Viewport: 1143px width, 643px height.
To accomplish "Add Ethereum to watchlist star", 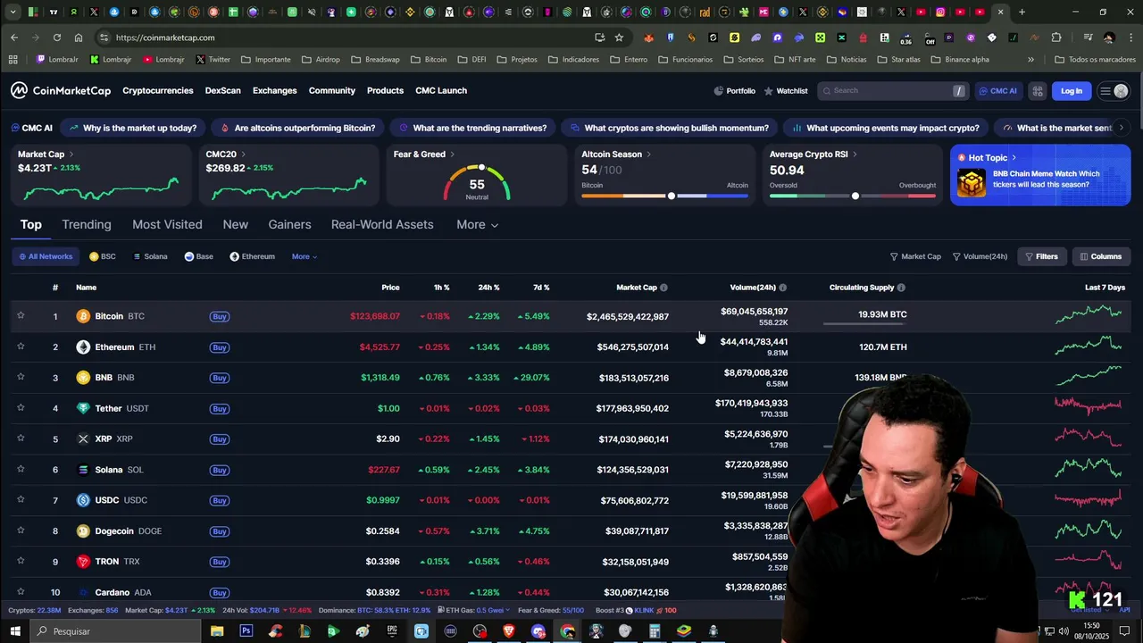I will 21,347.
